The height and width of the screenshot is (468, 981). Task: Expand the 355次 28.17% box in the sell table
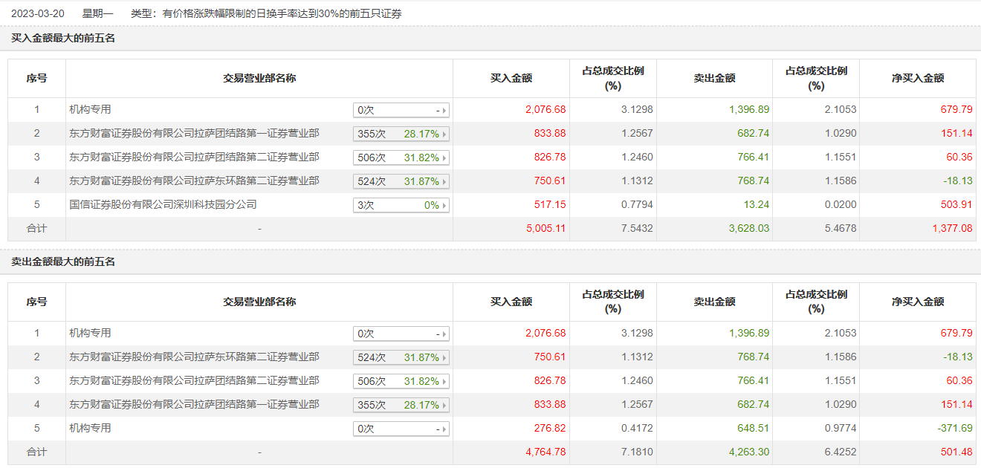coord(401,406)
